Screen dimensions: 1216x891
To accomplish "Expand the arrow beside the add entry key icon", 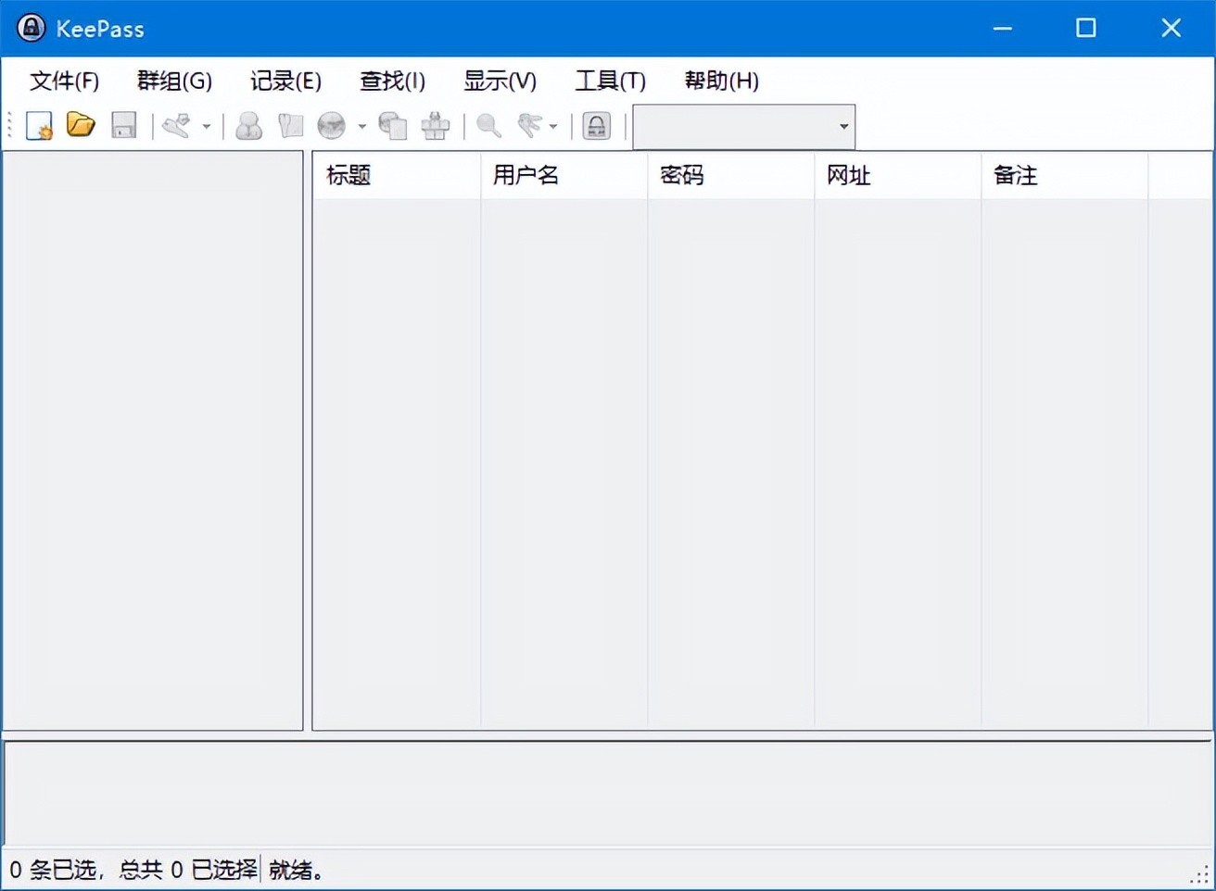I will [206, 126].
